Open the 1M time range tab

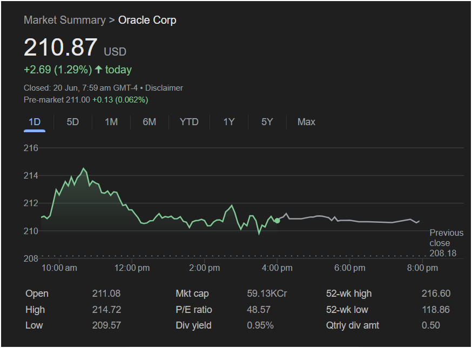point(111,122)
